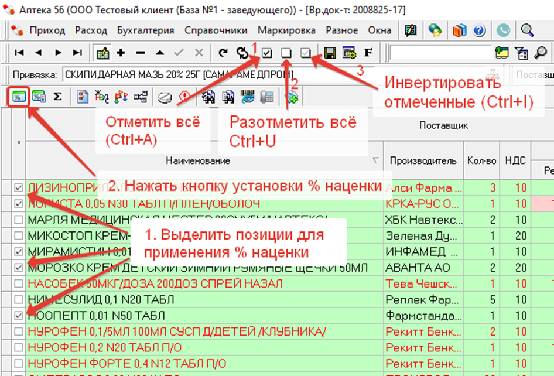Check the НАСОБЕК 50МКГ row checkbox

tap(18, 284)
